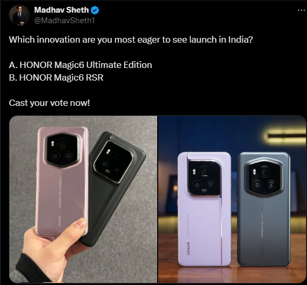
Task: Click the blue verified badge
Action: [95, 10]
